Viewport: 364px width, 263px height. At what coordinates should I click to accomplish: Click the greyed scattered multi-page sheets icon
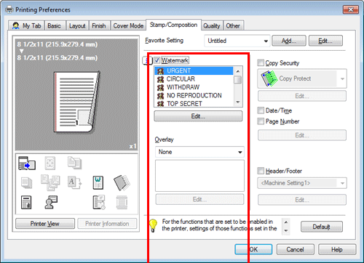pyautogui.click(x=50, y=183)
